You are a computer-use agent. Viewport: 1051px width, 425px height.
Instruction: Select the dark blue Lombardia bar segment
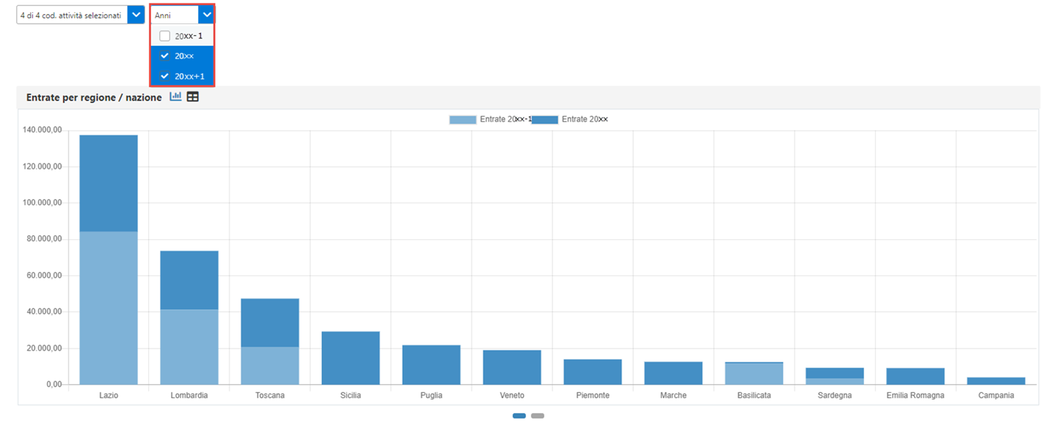click(x=189, y=280)
